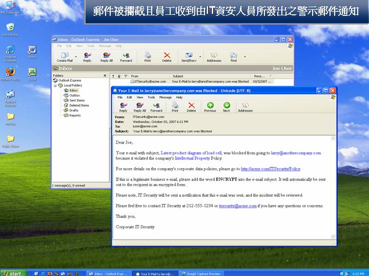Sort by attachment column header
The image size is (369, 276).
119,76
